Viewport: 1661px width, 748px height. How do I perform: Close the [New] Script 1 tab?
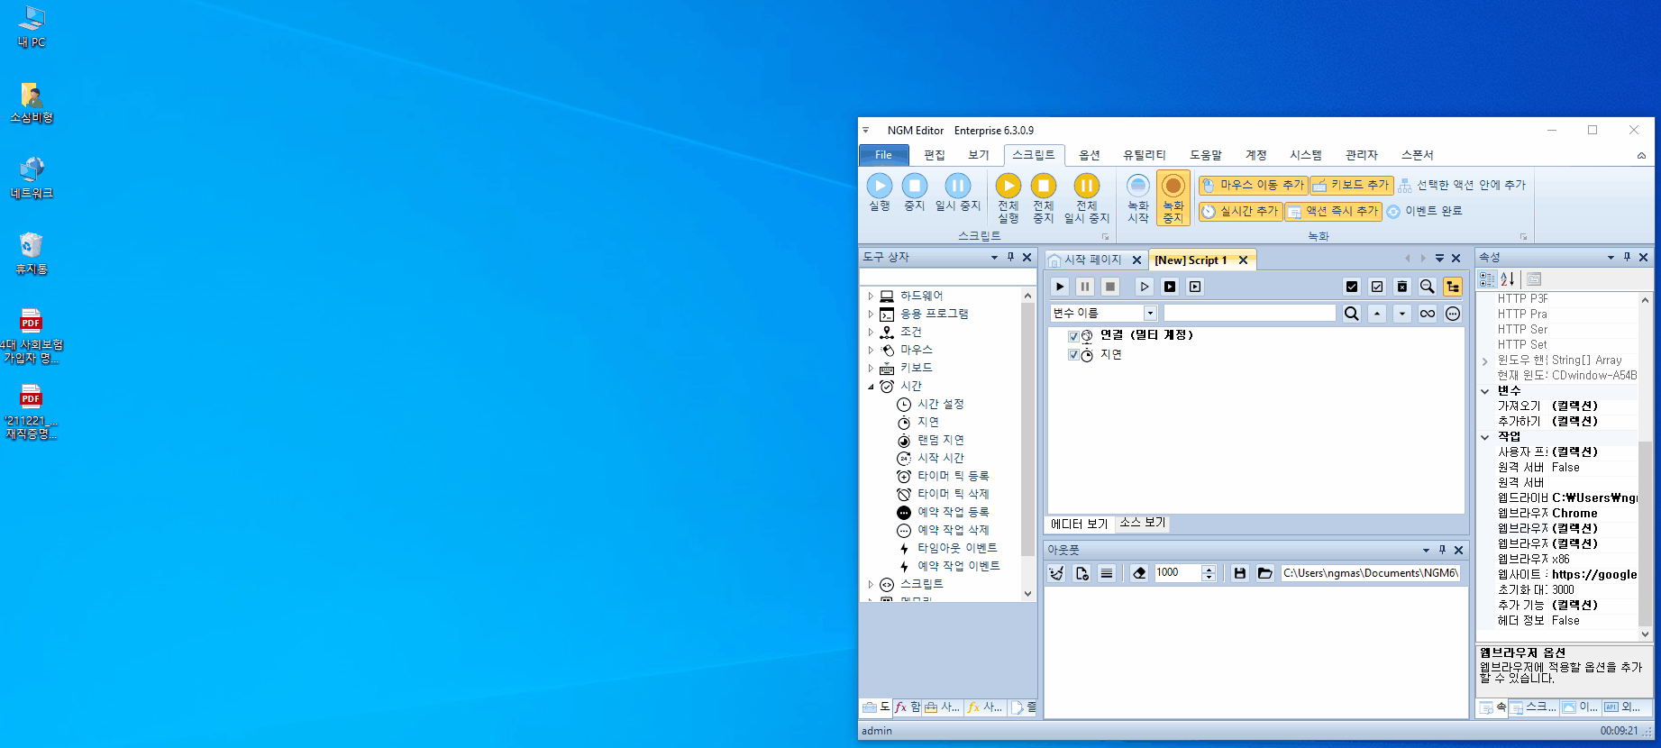(1243, 260)
